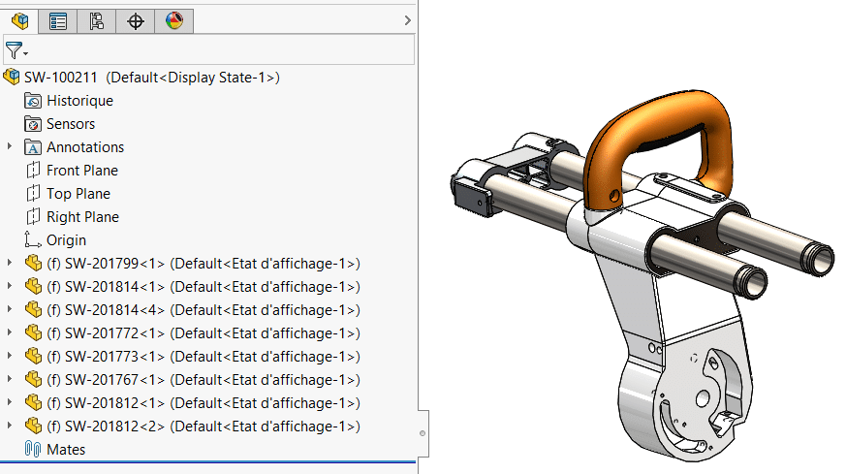This screenshot has height=474, width=846.
Task: Expand component SW-201799<1>
Action: (9, 263)
